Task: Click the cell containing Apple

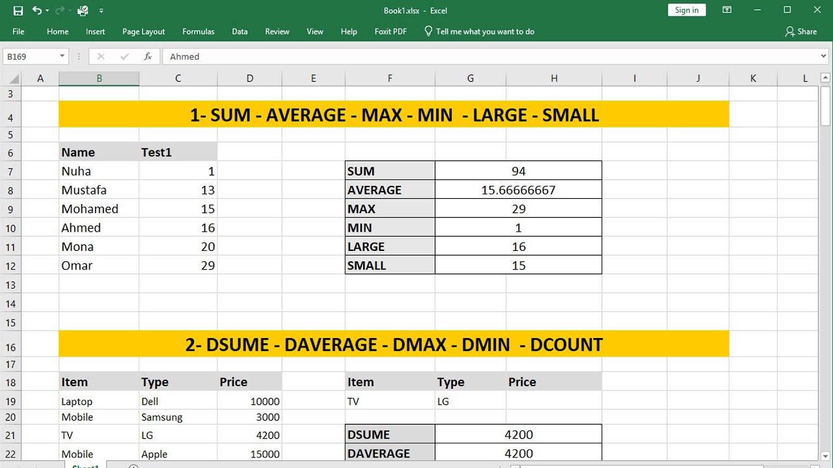Action: click(178, 454)
